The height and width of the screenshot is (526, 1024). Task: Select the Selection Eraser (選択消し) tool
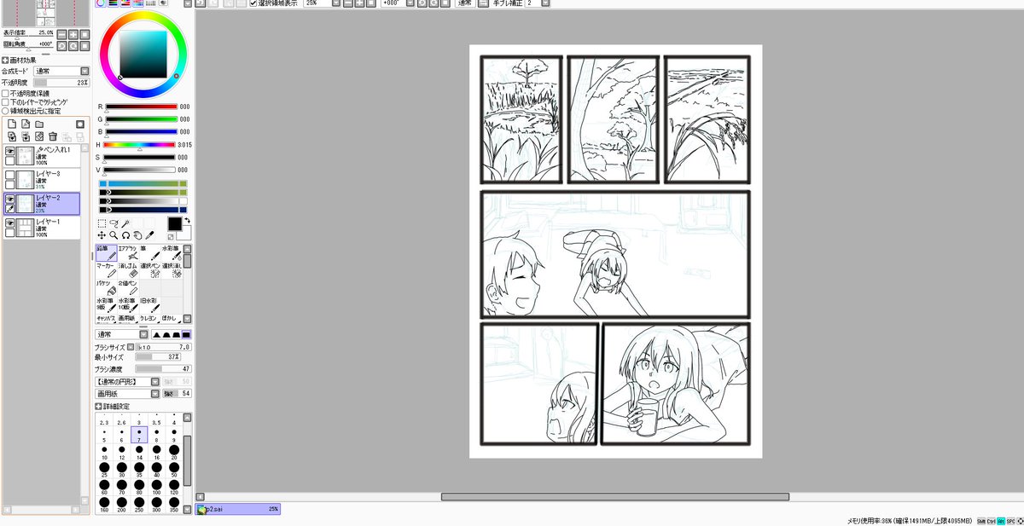(x=172, y=269)
